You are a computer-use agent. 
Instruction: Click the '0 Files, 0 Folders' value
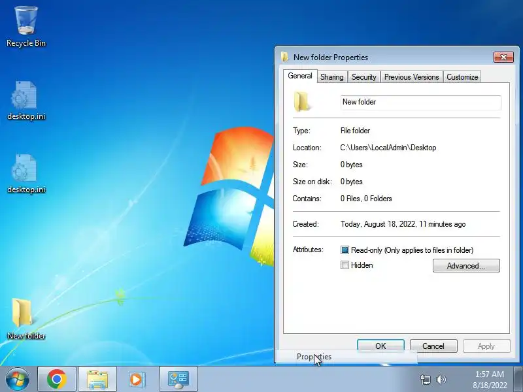click(x=366, y=199)
